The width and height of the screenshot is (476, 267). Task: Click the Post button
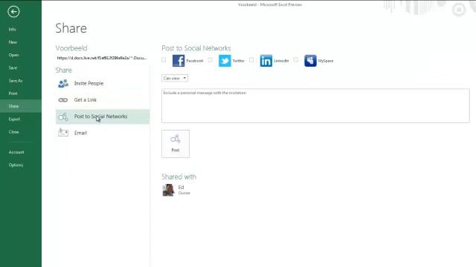176,144
